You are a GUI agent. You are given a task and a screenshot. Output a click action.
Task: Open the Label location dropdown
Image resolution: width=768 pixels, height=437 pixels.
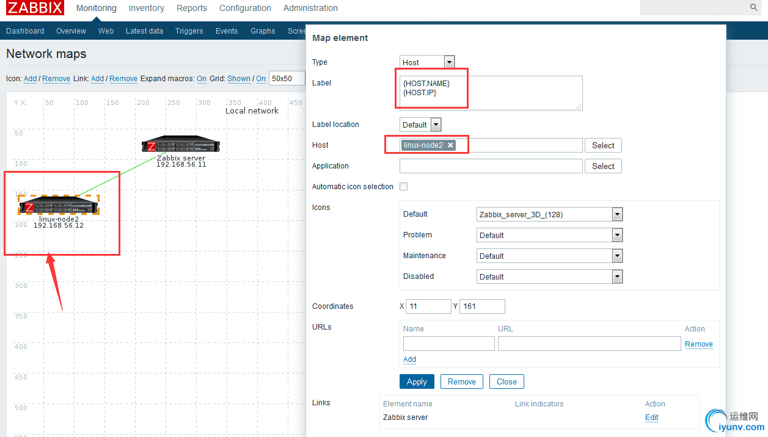[x=420, y=125]
